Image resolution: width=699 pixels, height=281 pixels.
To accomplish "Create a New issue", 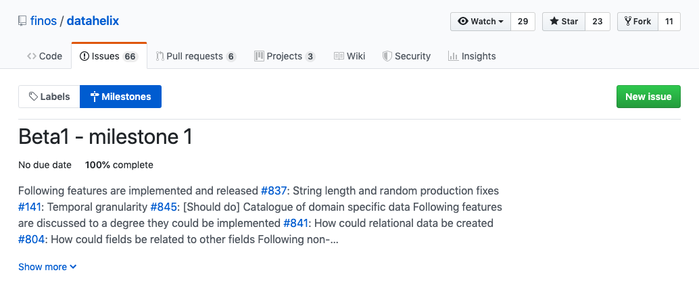I will 648,97.
